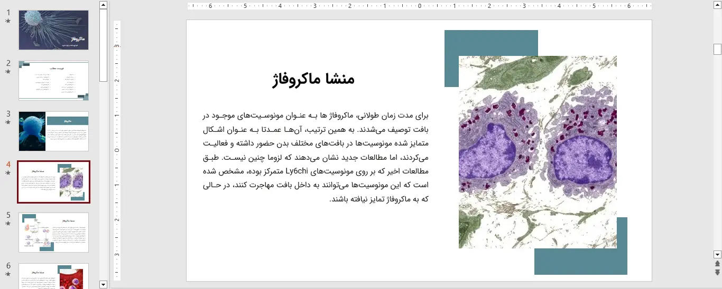Image resolution: width=722 pixels, height=289 pixels.
Task: Click the slide title 'منشا ماکروفاژ'
Action: (x=313, y=79)
